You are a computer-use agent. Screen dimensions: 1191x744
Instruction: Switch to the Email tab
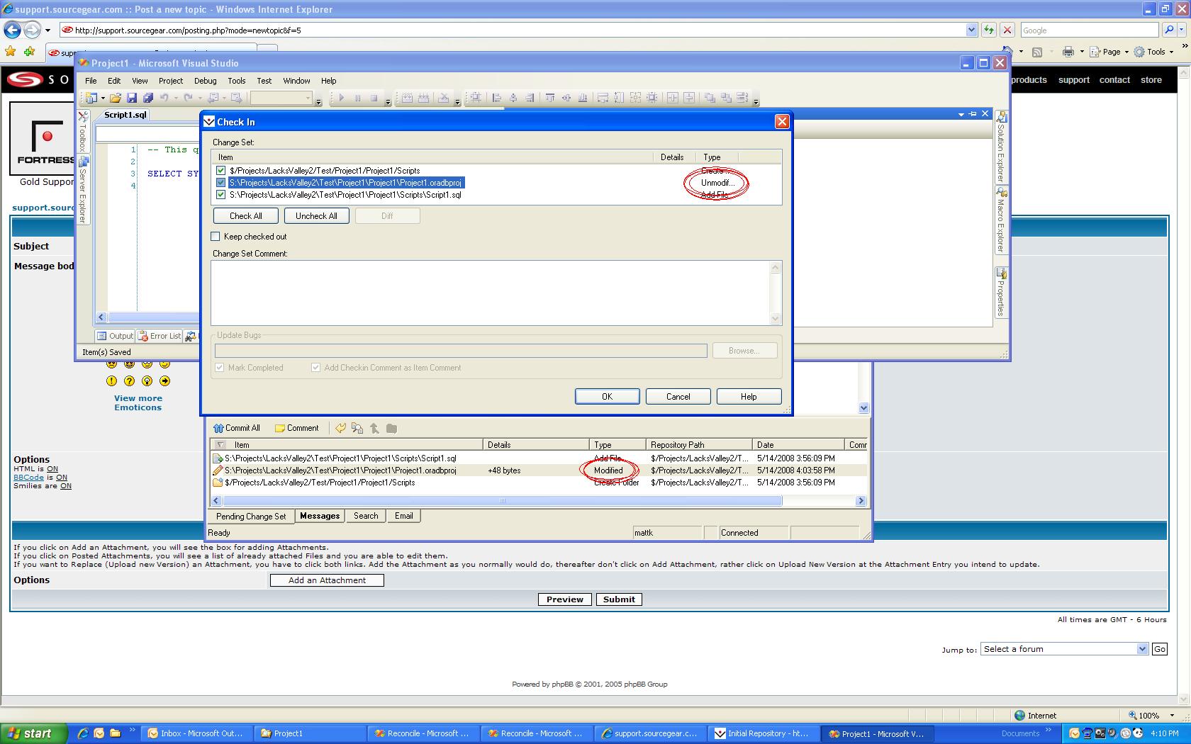coord(404,516)
